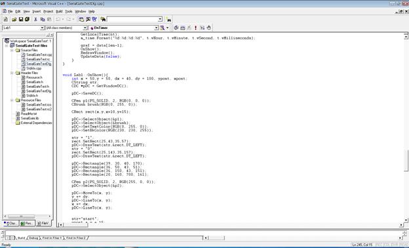The image size is (409, 248).
Task: Click the Open file folder icon
Action: point(14,19)
